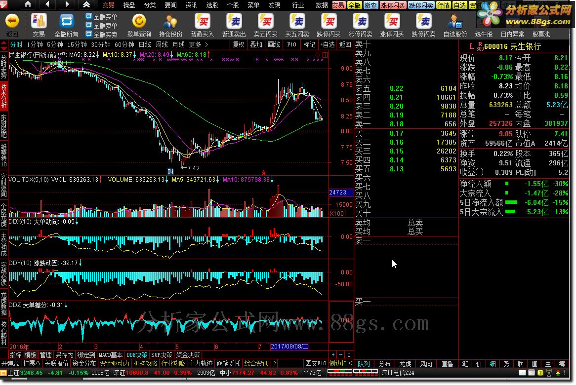576x385 pixels.
Task: Go back with the left arrow icon
Action: pyautogui.click(x=48, y=5)
